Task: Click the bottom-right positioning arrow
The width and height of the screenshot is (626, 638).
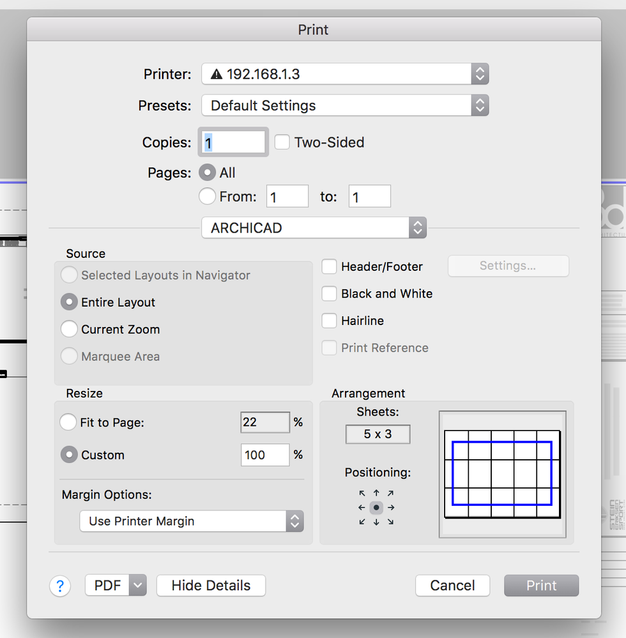Action: pyautogui.click(x=390, y=522)
